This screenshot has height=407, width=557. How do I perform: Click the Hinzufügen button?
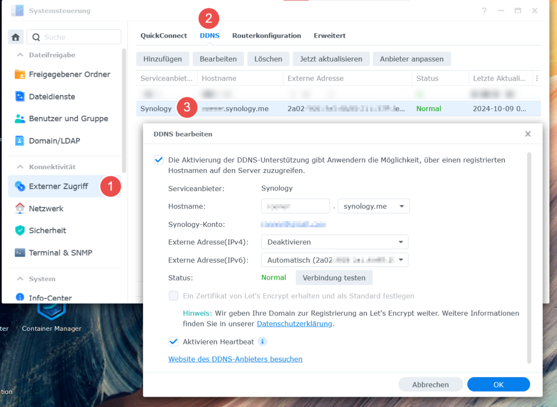(x=163, y=59)
